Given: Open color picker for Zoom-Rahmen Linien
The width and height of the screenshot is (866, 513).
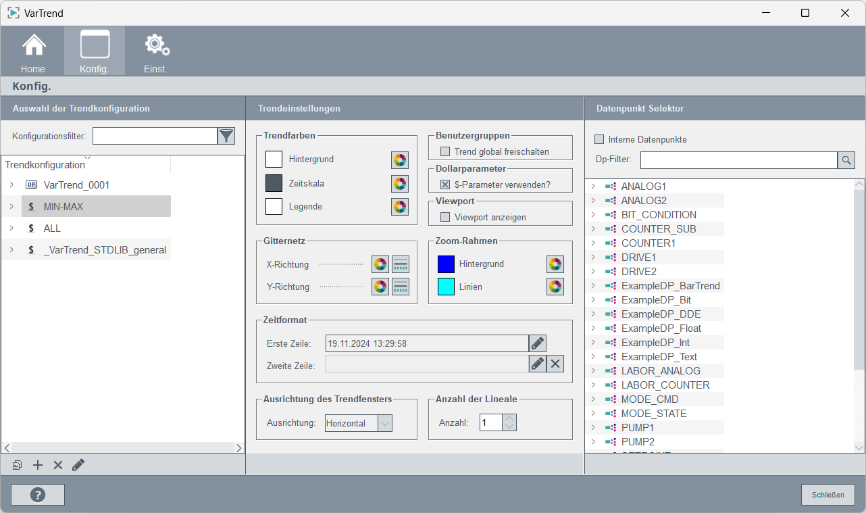Looking at the screenshot, I should 555,287.
